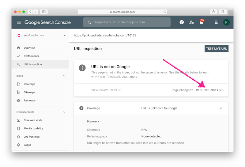Toggle the Safari sidebar button
The height and width of the screenshot is (167, 245).
(x=44, y=12)
